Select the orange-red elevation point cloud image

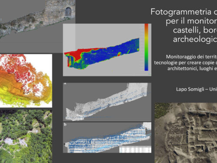point(26,81)
